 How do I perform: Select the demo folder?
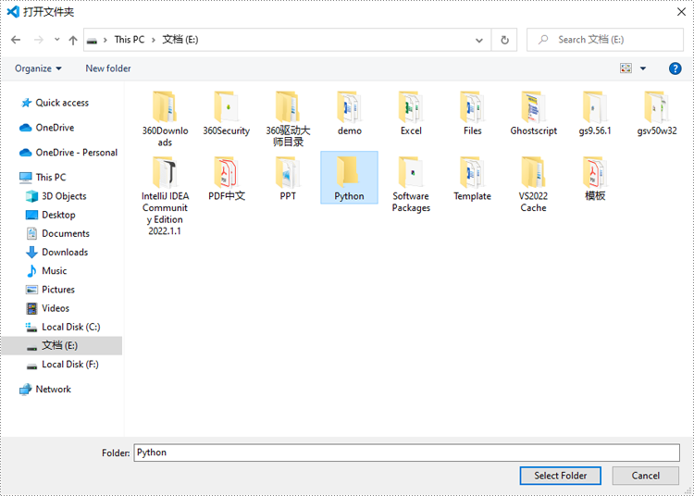tap(349, 113)
